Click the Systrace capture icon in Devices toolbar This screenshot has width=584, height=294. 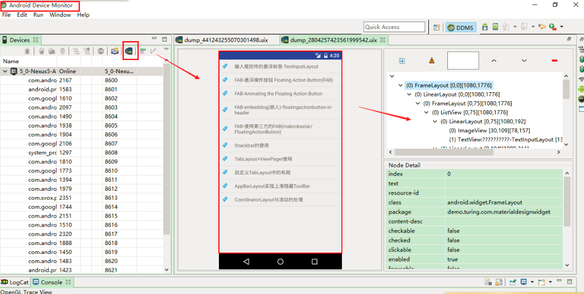142,51
